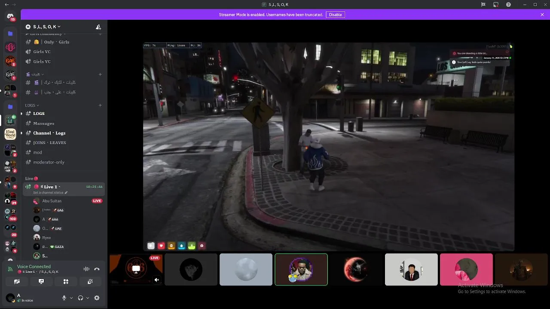
Task: Mute the live stream thumbnail audio
Action: pyautogui.click(x=157, y=280)
